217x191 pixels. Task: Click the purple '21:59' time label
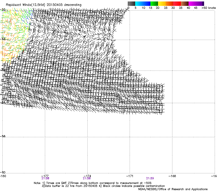click(150, 178)
